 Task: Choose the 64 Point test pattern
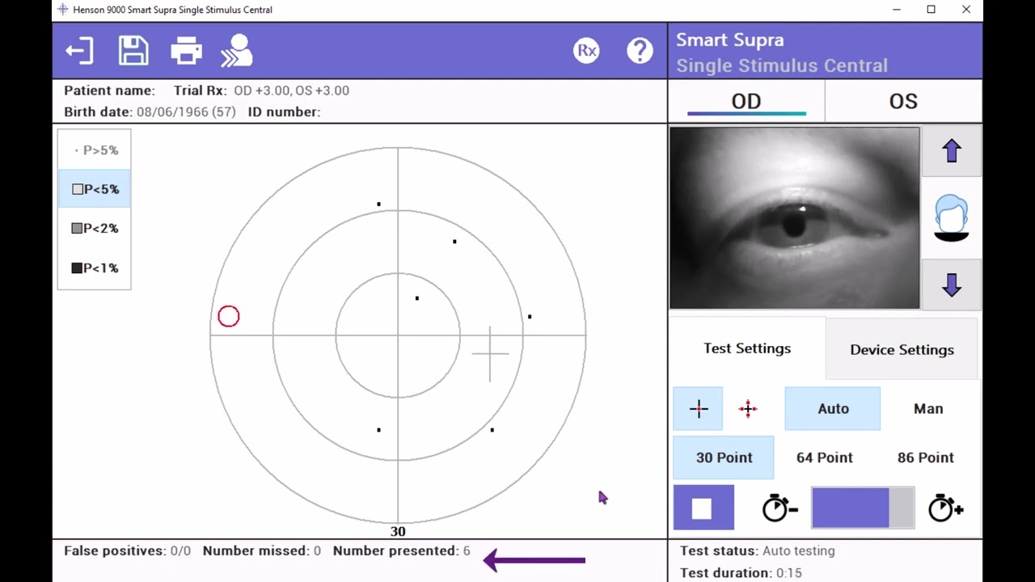(x=824, y=458)
